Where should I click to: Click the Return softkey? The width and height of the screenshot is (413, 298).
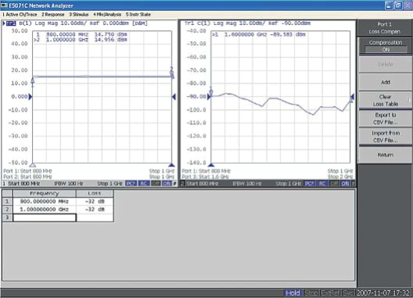(x=386, y=154)
